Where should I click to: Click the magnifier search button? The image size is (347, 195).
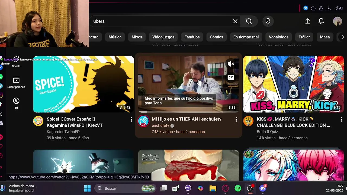249,21
